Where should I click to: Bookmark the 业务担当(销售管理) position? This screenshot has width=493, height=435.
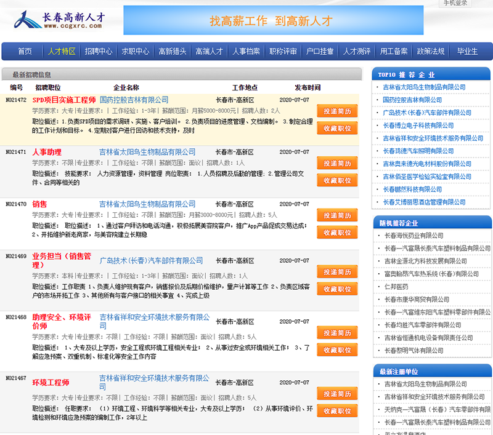337,289
